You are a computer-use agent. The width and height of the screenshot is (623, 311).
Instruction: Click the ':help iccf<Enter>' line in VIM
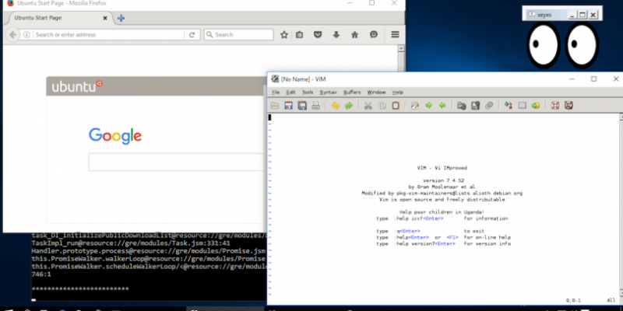442,218
